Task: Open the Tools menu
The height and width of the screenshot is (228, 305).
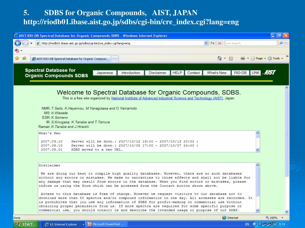Action: [x=276, y=58]
